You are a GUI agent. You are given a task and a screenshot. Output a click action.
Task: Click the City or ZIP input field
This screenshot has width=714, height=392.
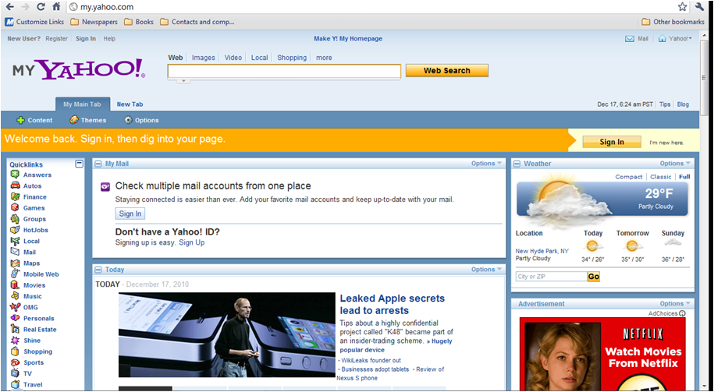[x=551, y=277]
